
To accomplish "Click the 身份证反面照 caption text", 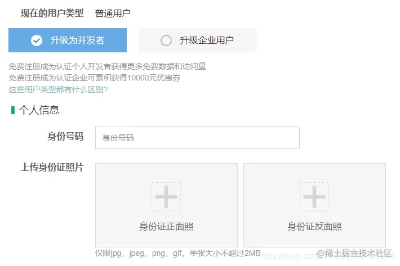I will coord(314,226).
